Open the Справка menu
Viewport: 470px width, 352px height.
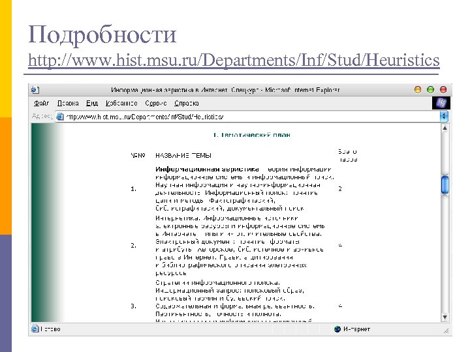[186, 103]
